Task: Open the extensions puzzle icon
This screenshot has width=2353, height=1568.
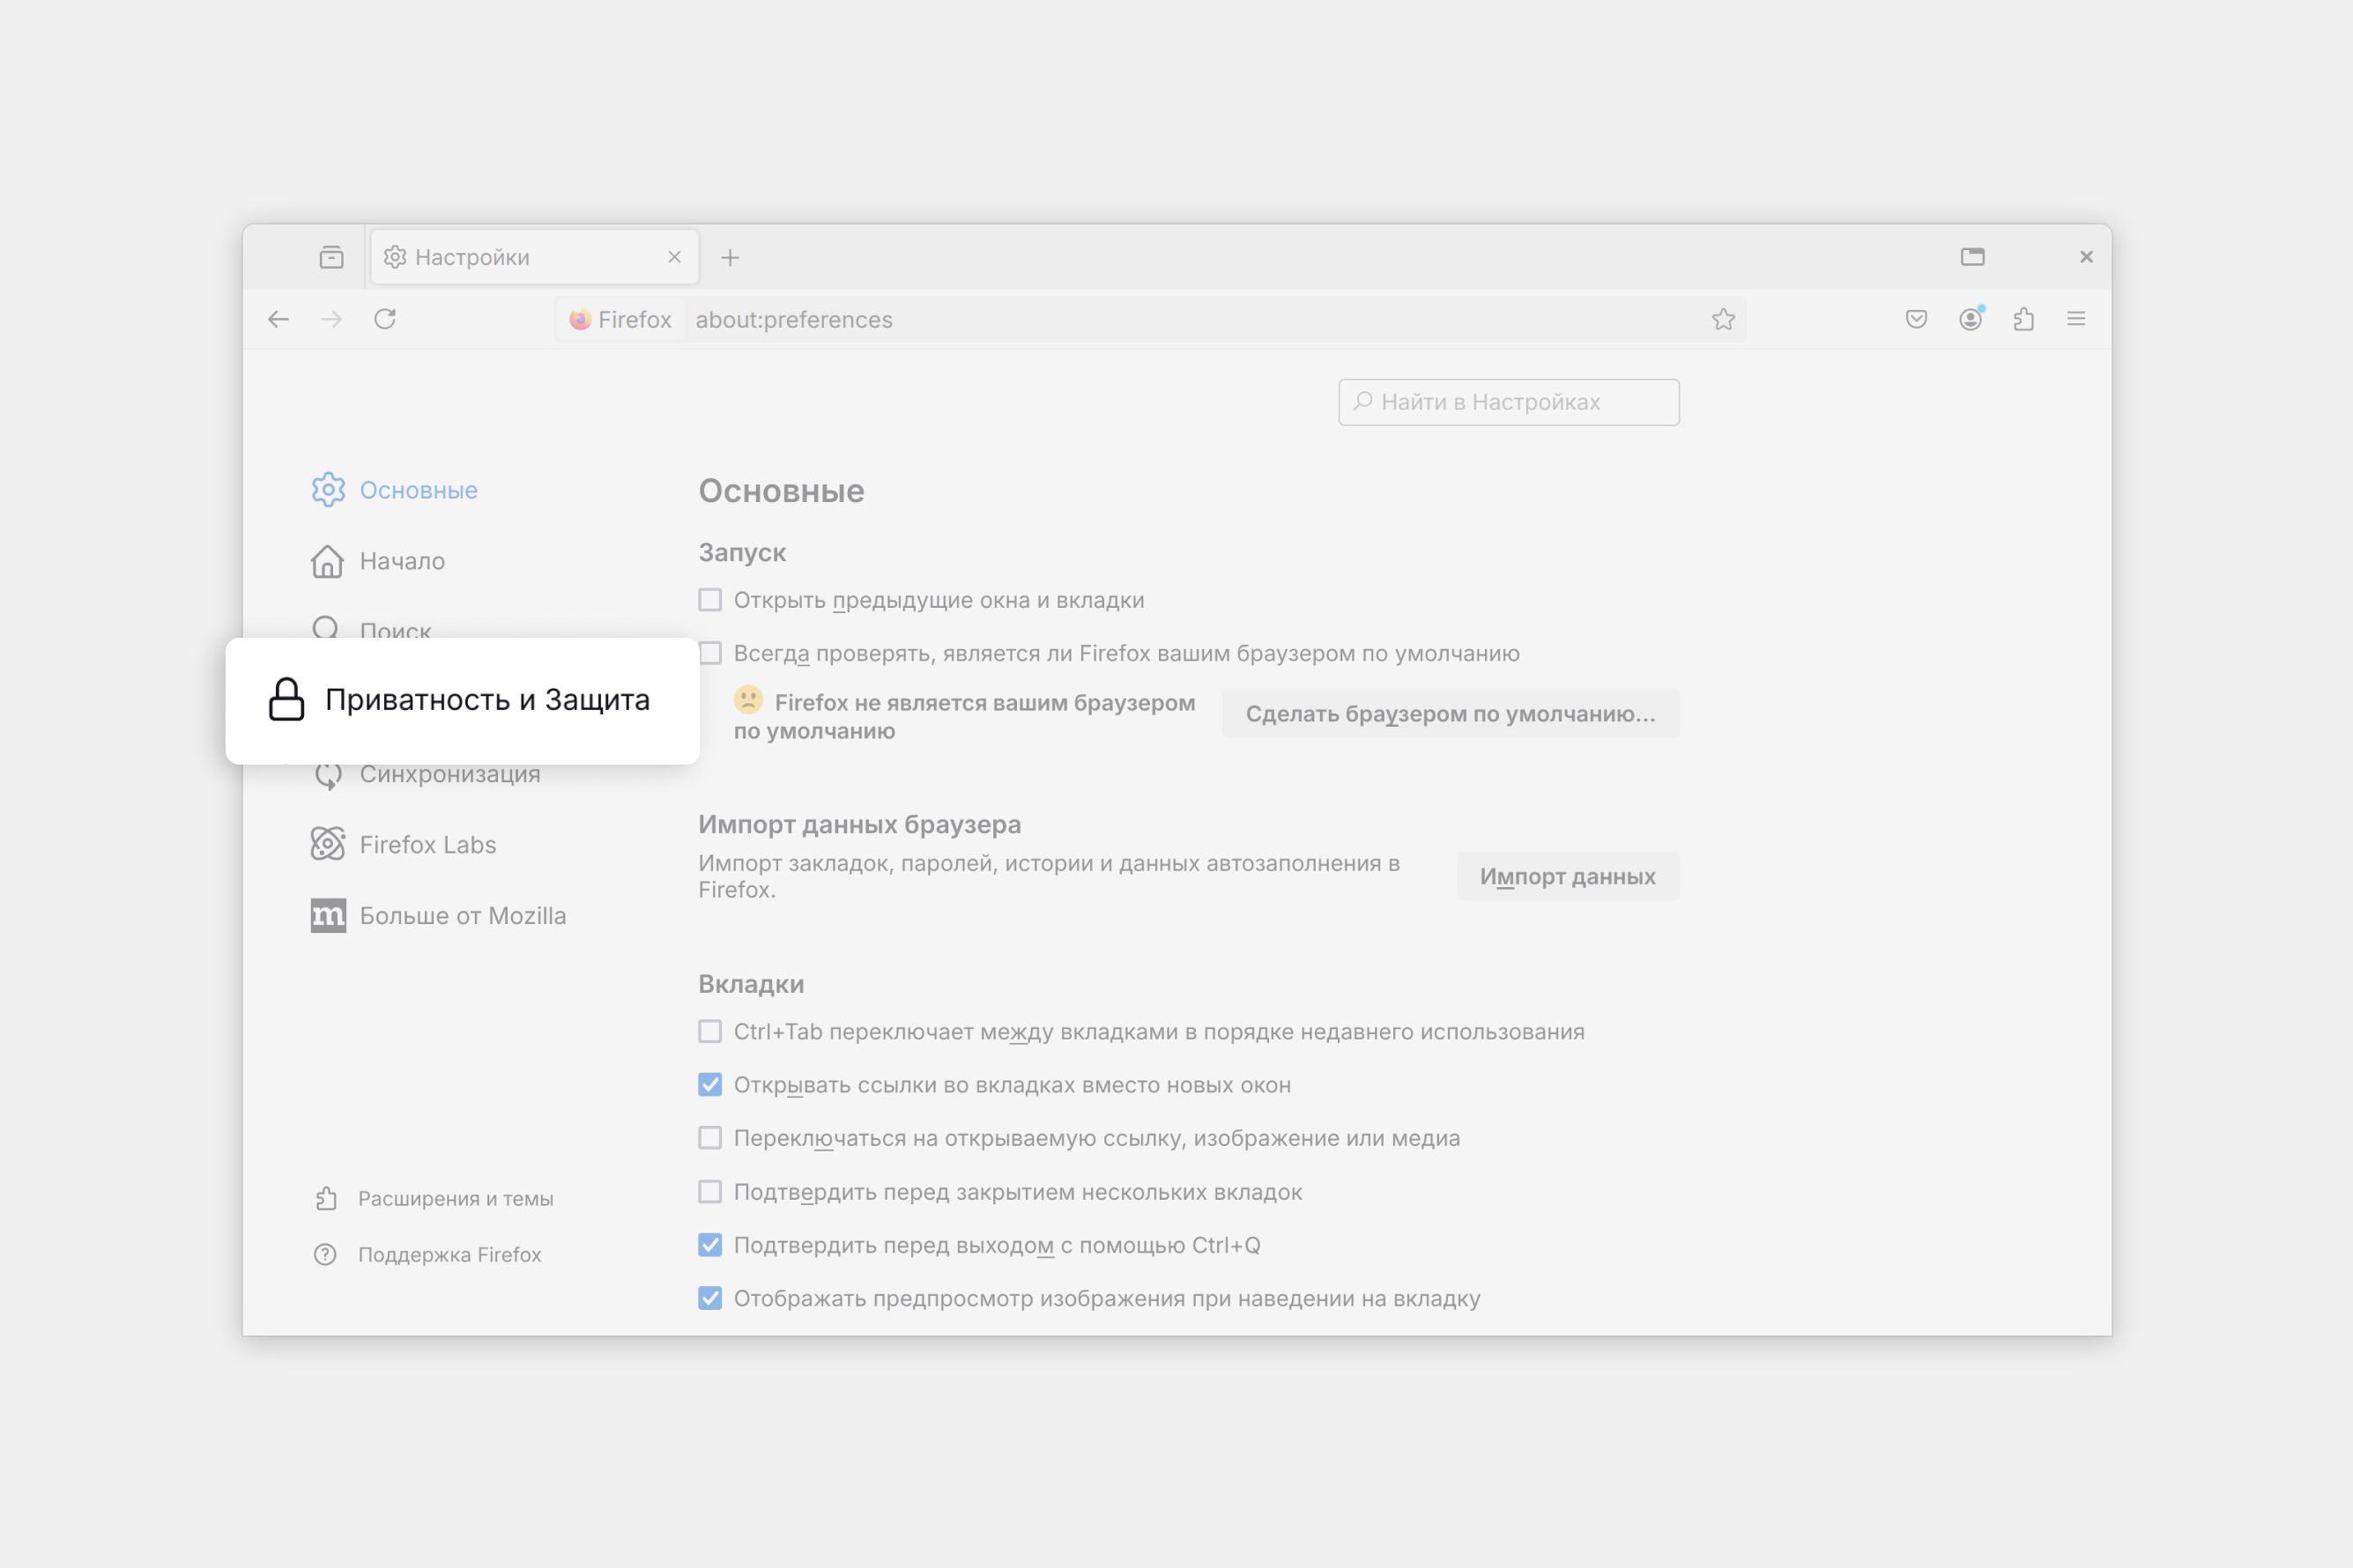Action: (2023, 319)
